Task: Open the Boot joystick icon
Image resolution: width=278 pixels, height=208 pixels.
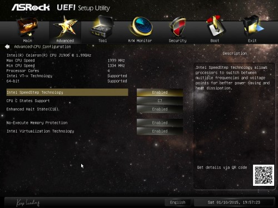Action: 215,27
